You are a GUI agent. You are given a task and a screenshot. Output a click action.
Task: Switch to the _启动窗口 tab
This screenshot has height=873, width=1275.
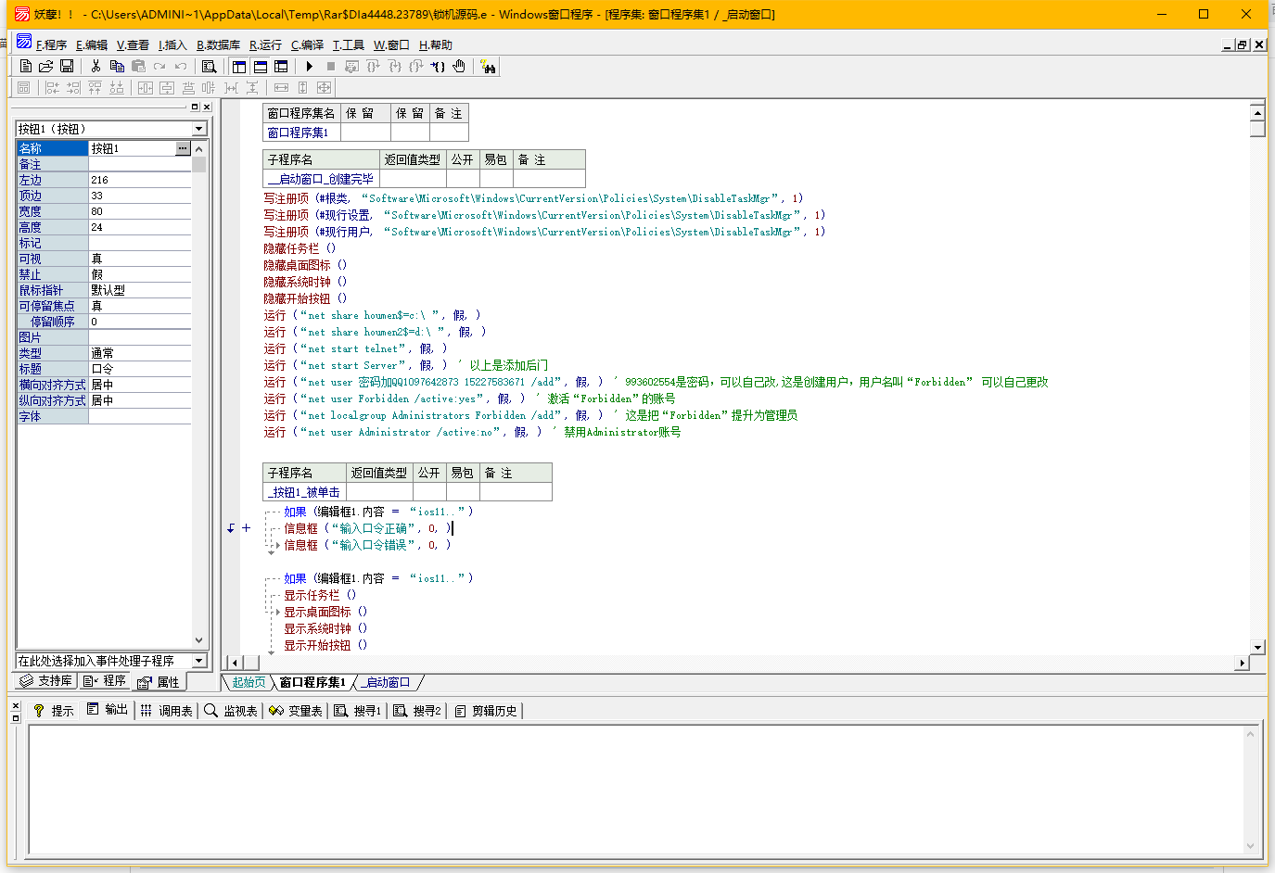[x=387, y=682]
